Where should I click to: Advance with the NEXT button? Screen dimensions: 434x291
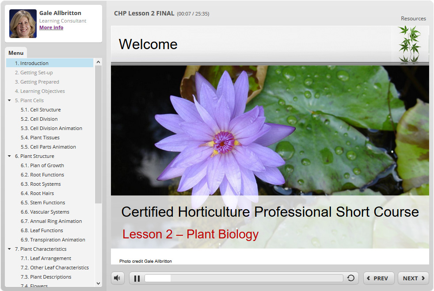pyautogui.click(x=413, y=278)
